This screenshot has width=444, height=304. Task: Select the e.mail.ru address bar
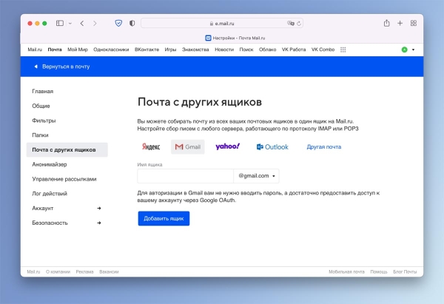click(222, 23)
